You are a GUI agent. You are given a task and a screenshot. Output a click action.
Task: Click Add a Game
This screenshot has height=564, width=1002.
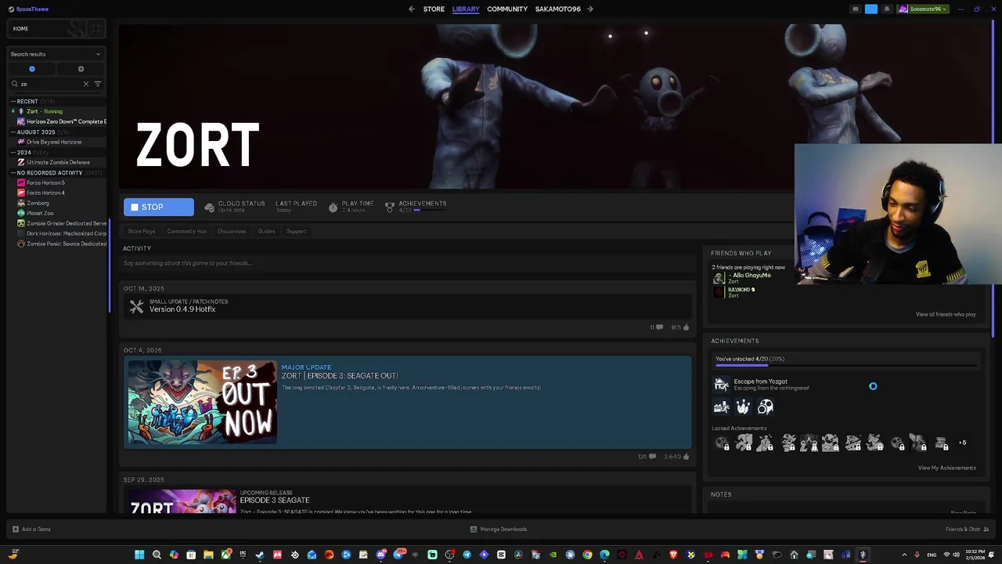coord(31,530)
